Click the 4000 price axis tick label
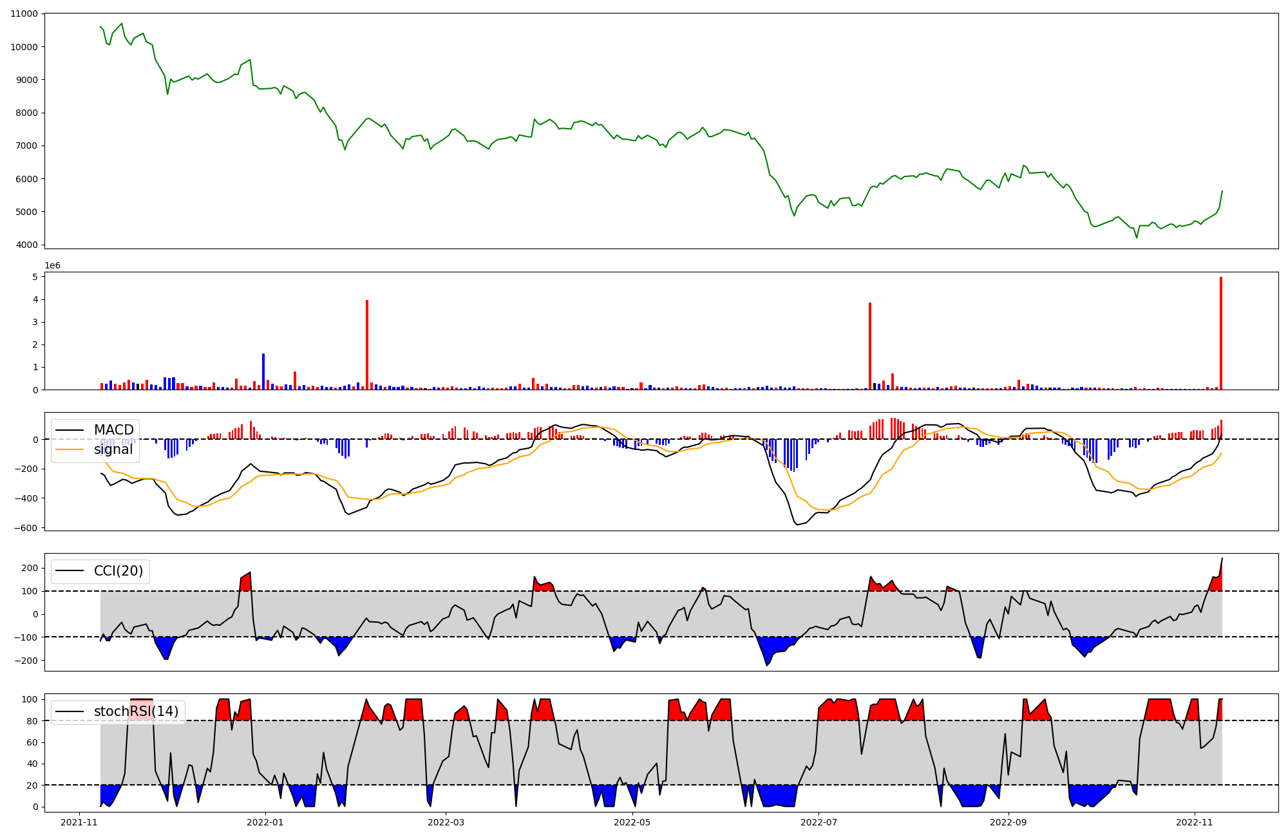Viewport: 1288px width, 837px height. (x=26, y=245)
